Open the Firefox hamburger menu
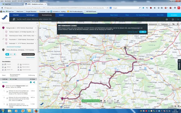This screenshot has width=181, height=113. coord(175,8)
